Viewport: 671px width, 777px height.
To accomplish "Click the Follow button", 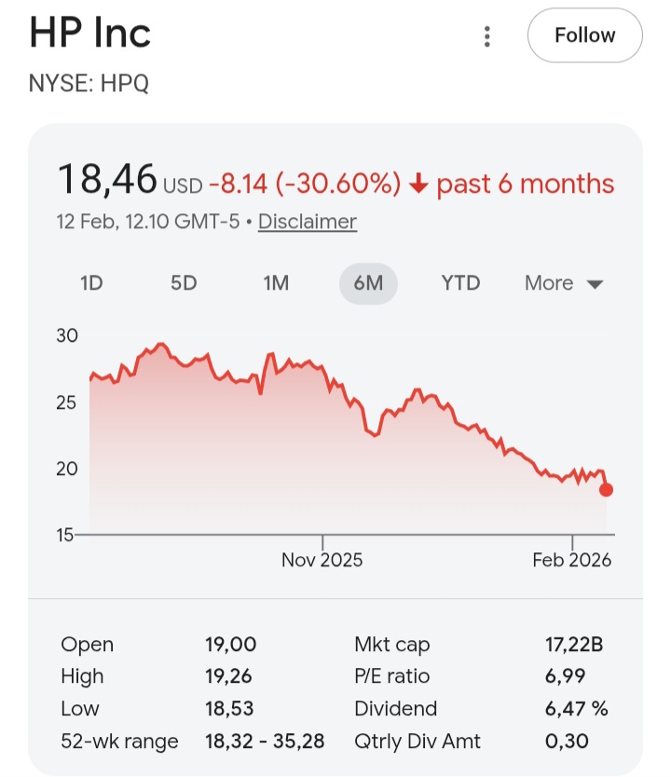I will coord(584,36).
